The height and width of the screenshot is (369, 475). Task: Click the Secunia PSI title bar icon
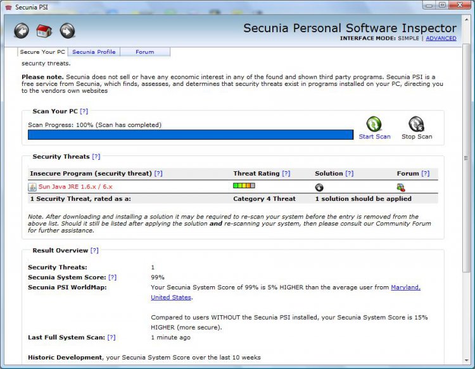point(8,7)
